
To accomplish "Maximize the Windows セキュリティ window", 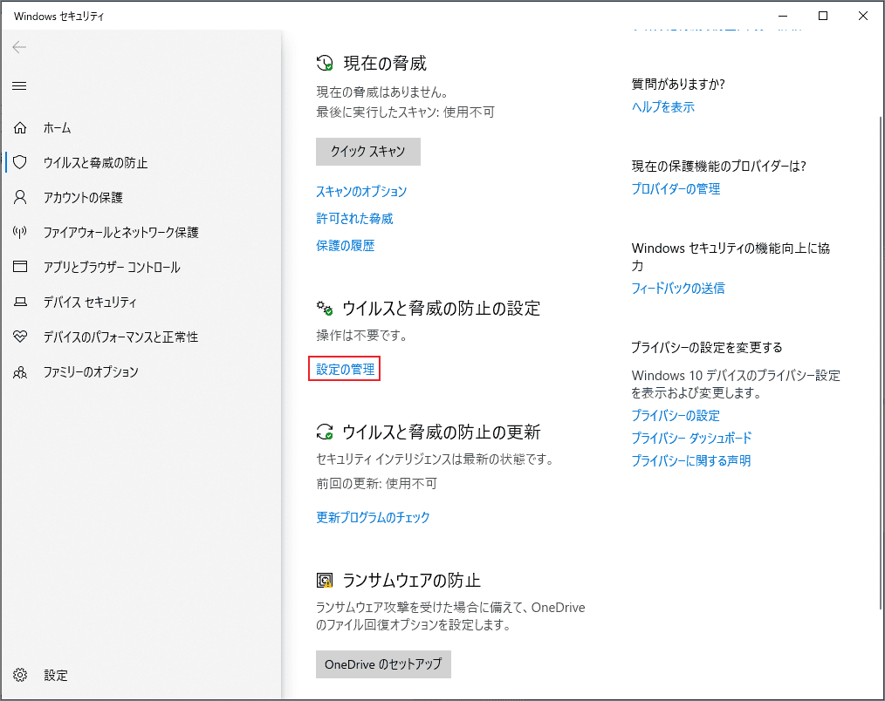I will 823,16.
